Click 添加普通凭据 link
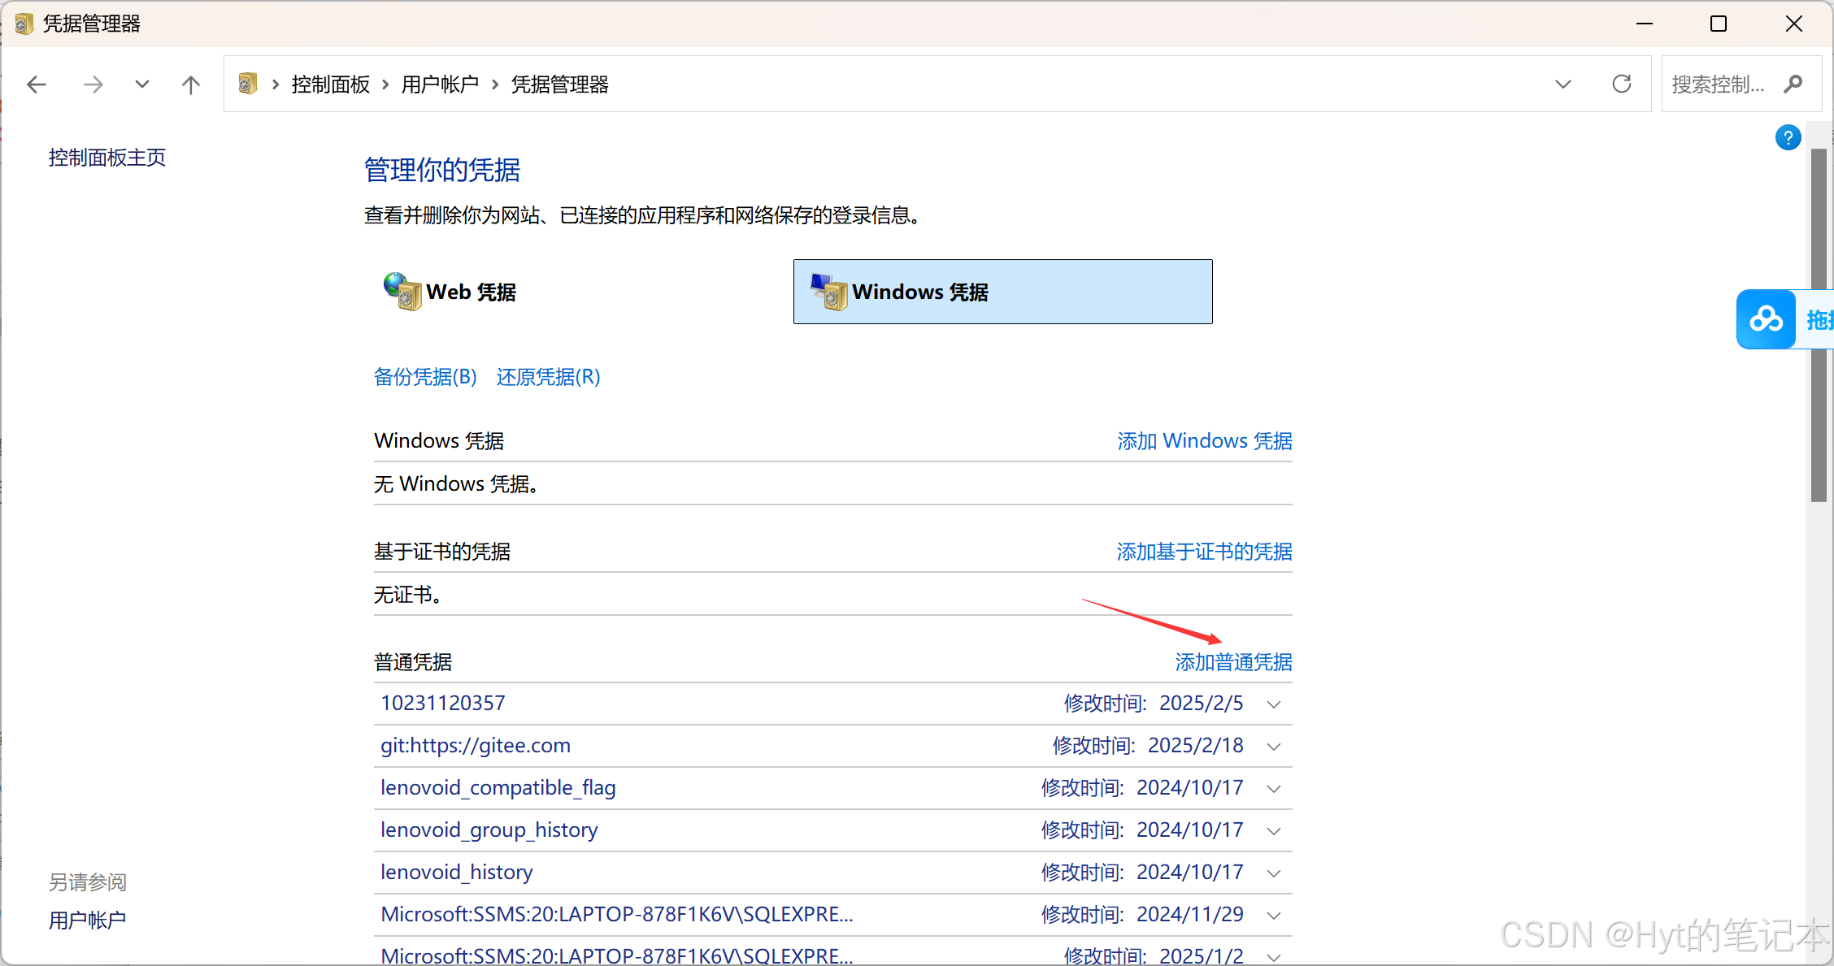1834x966 pixels. pos(1232,662)
